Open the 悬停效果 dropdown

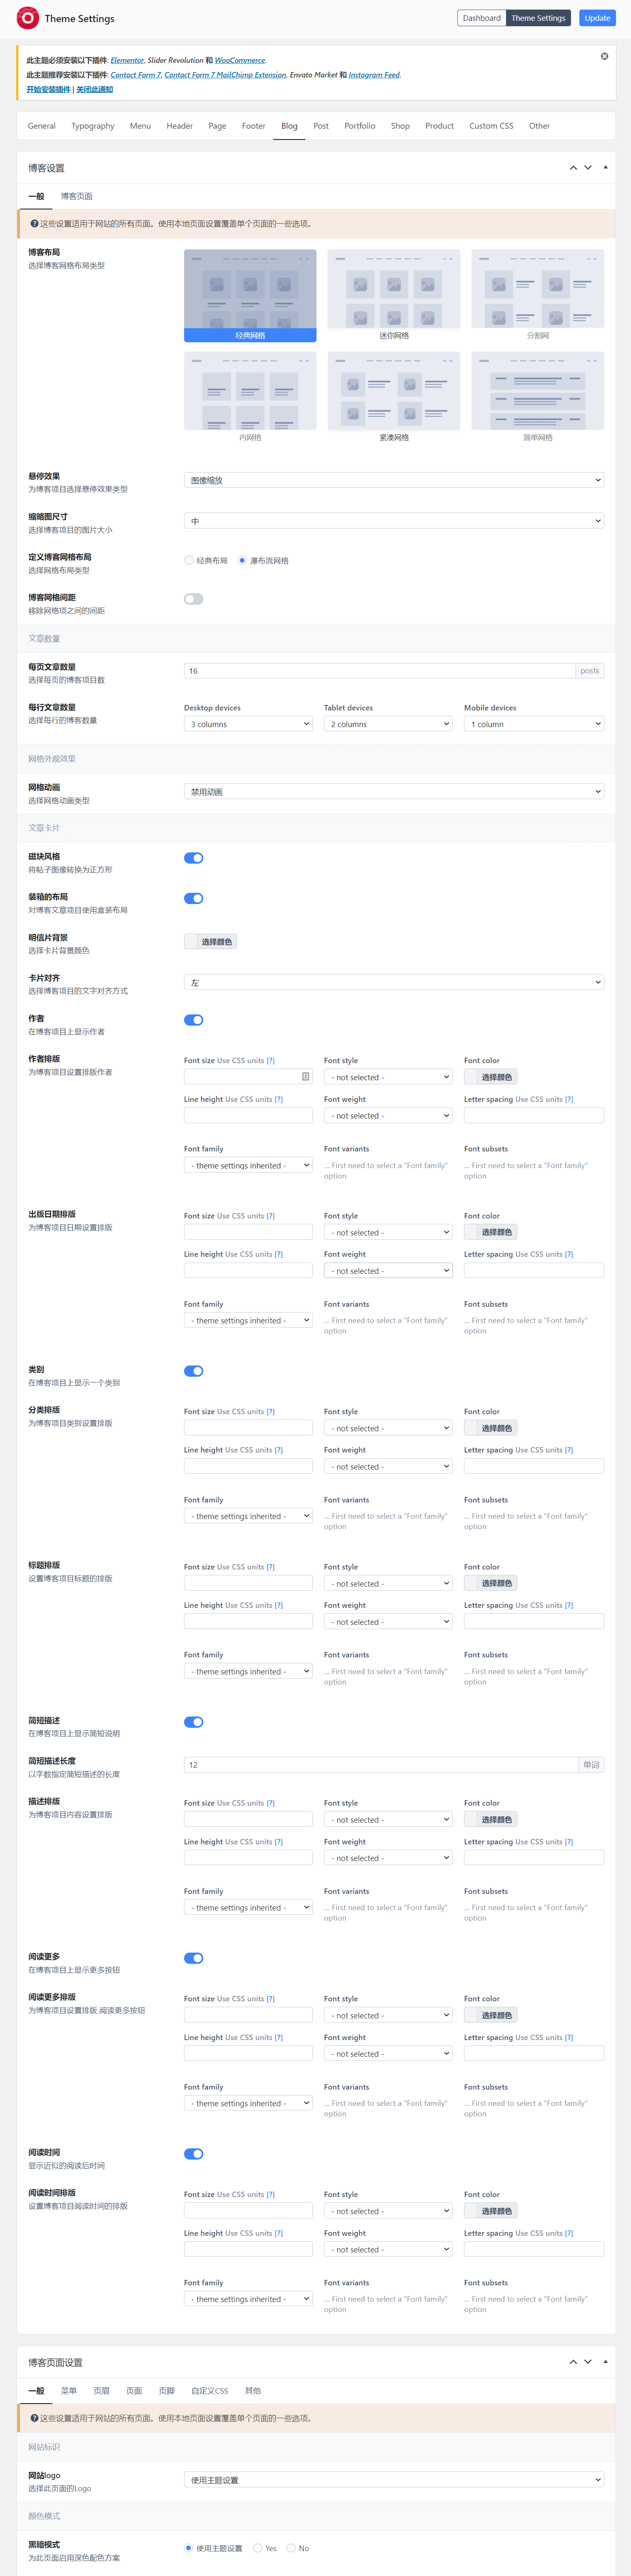click(x=394, y=480)
